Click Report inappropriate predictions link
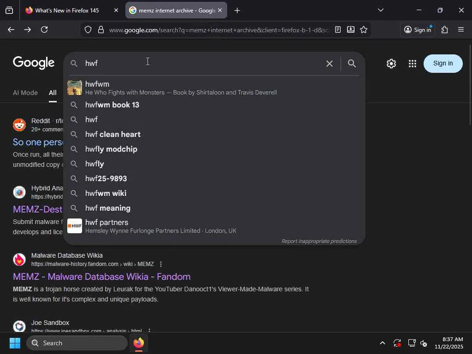This screenshot has width=472, height=354. tap(319, 241)
